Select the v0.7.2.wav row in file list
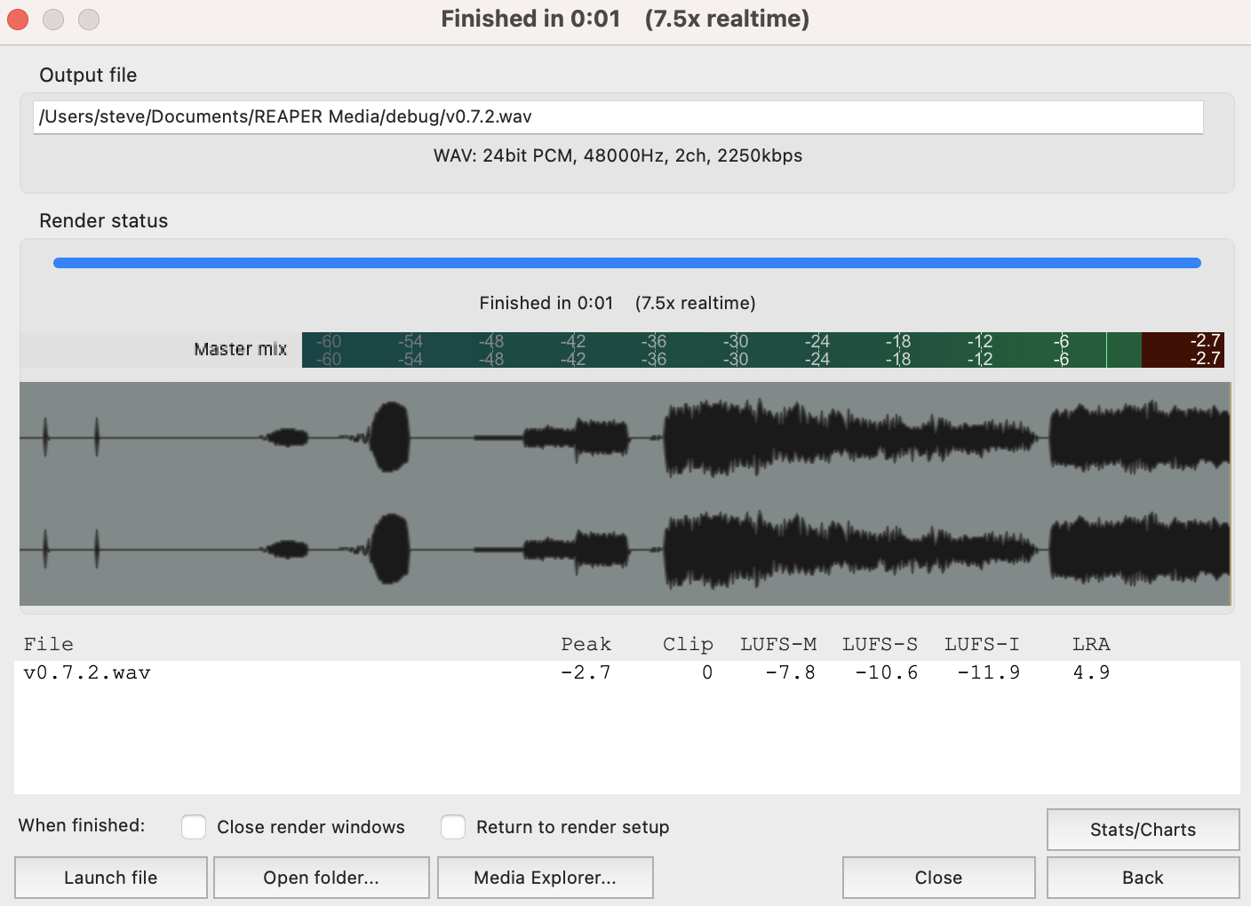 coord(85,672)
